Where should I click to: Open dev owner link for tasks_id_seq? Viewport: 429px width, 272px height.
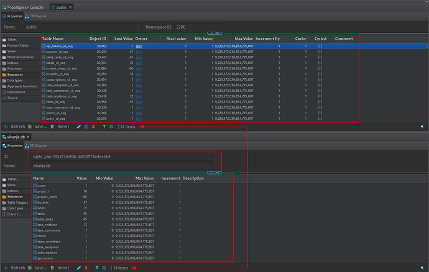click(139, 102)
